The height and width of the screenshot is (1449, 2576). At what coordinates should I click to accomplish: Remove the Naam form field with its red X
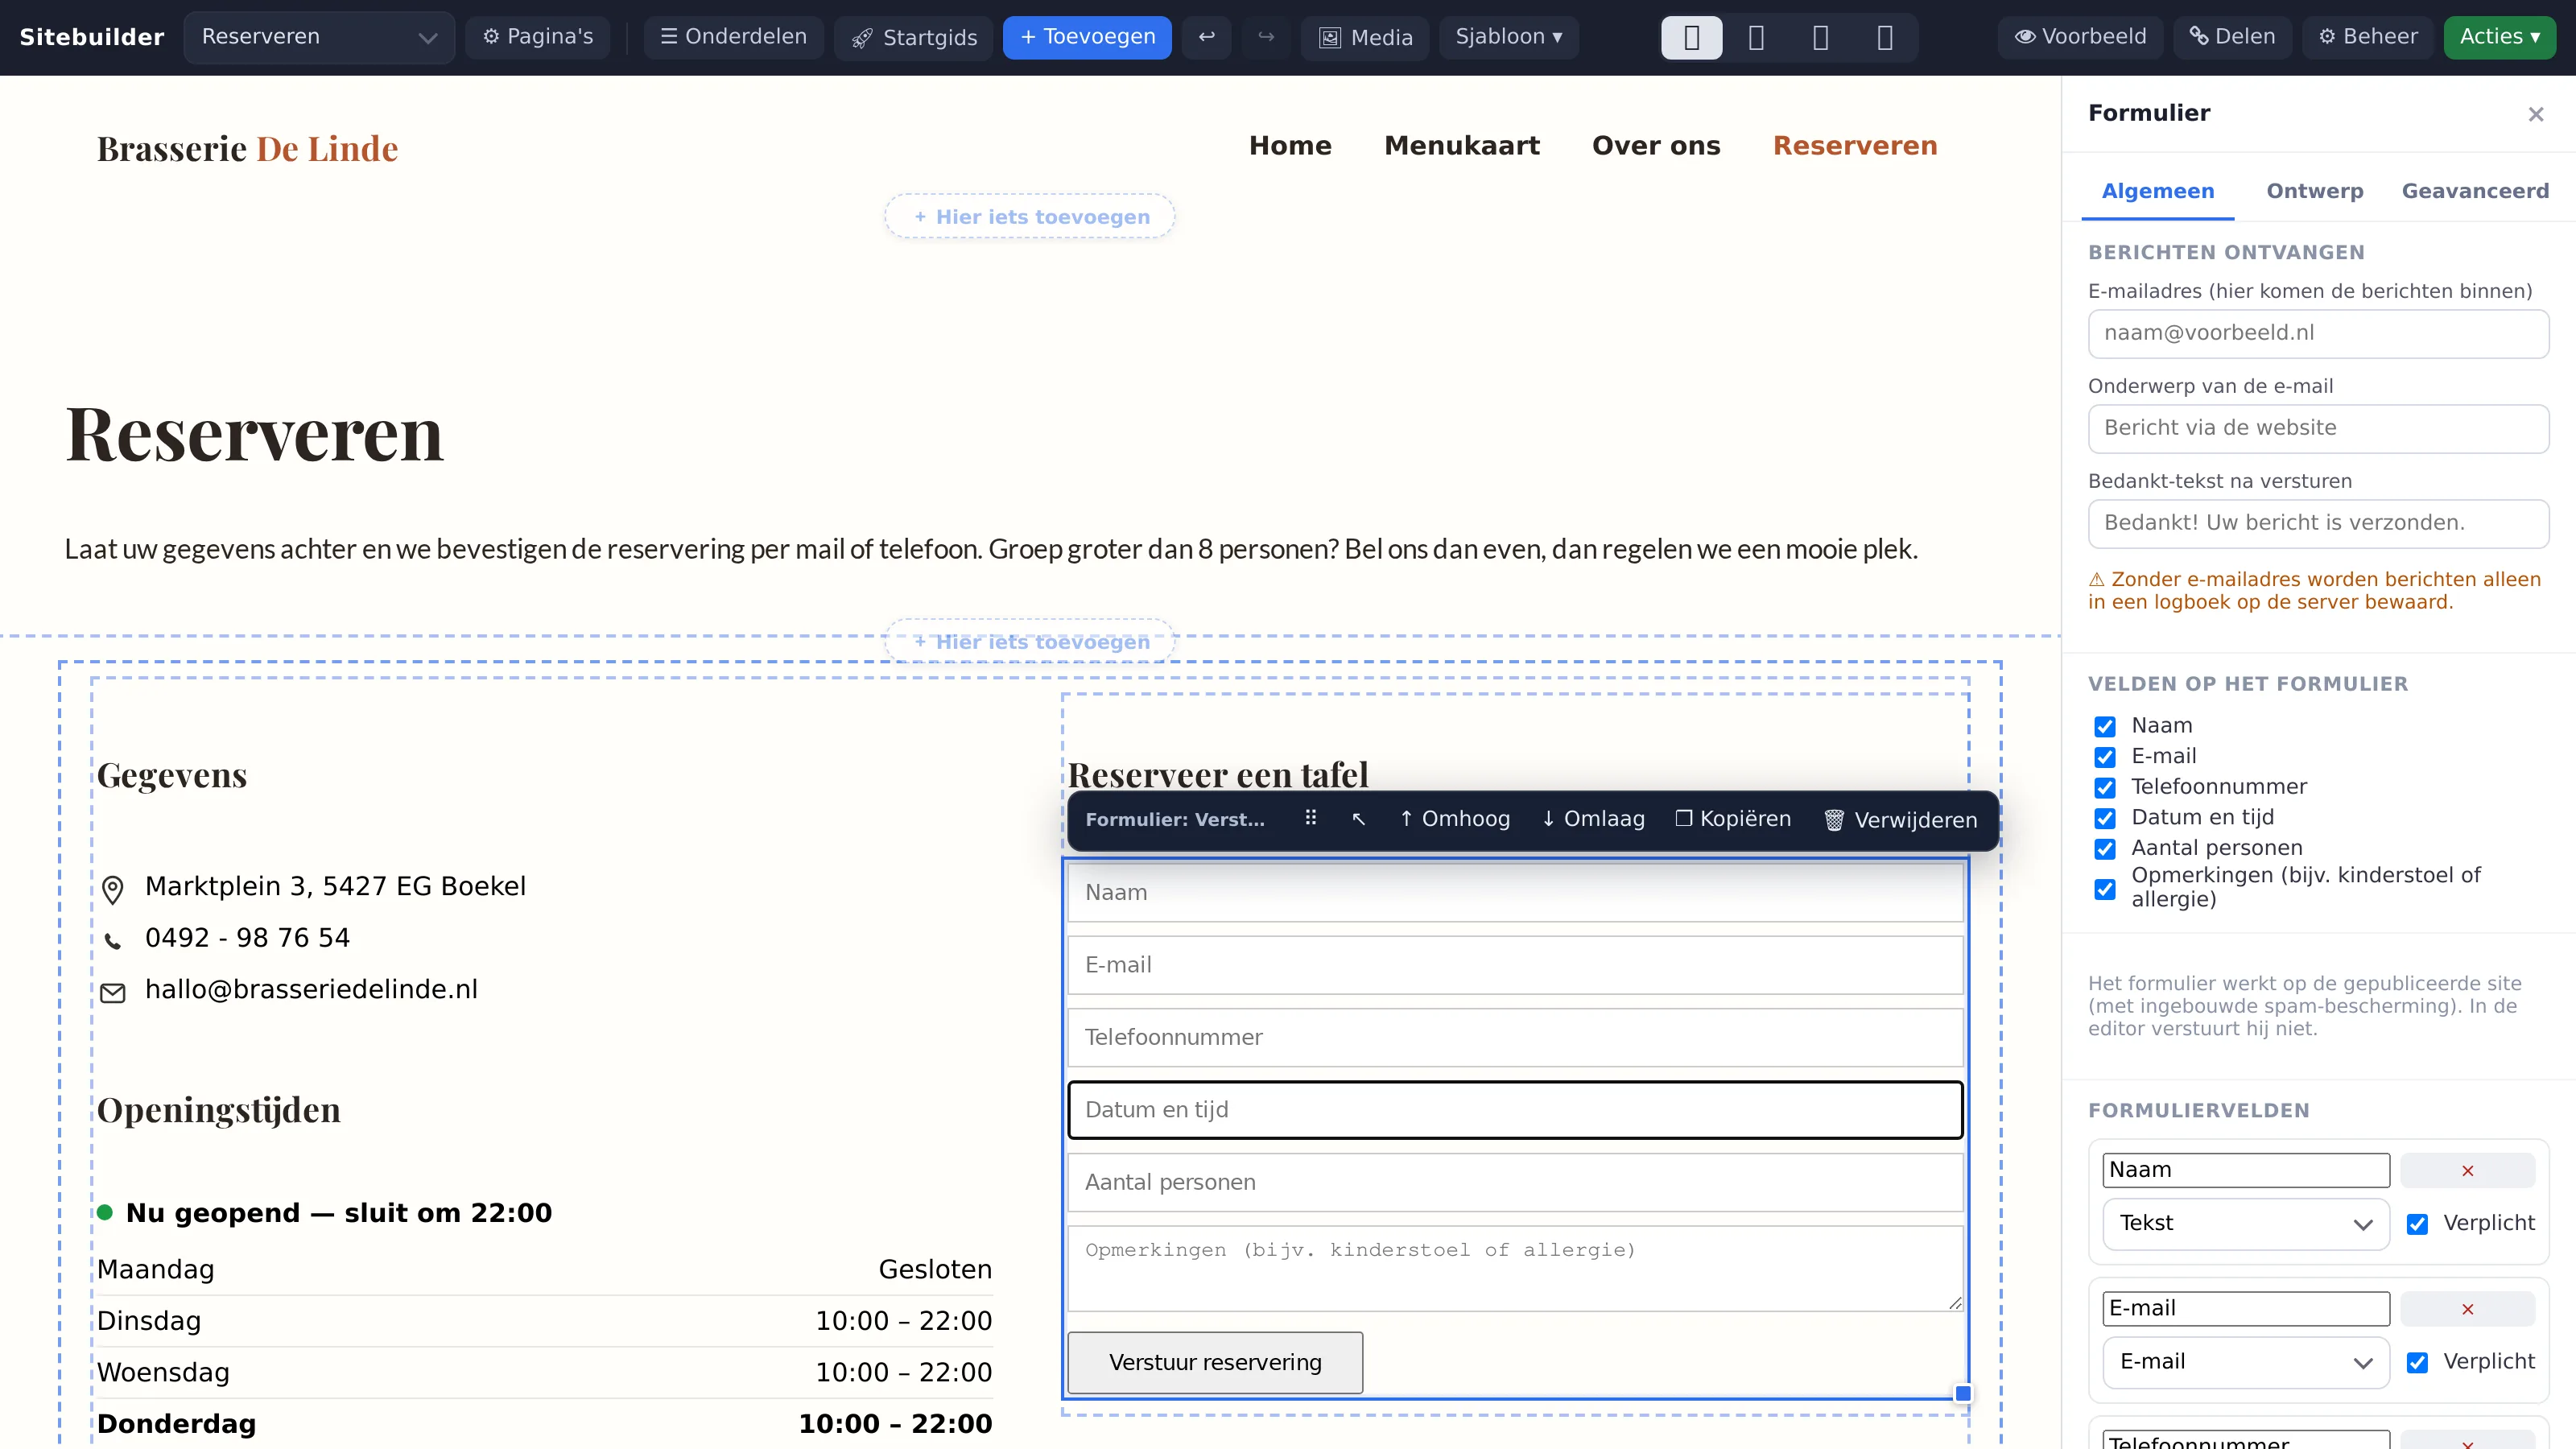point(2467,1170)
